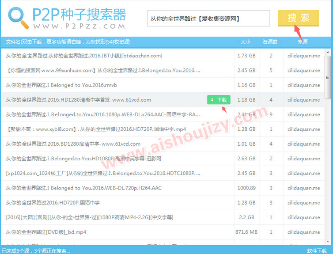This screenshot has height=254, width=333.
Task: Select the 从你的全世界路过2016.HD720P.国语中字 row
Action: pos(163,202)
